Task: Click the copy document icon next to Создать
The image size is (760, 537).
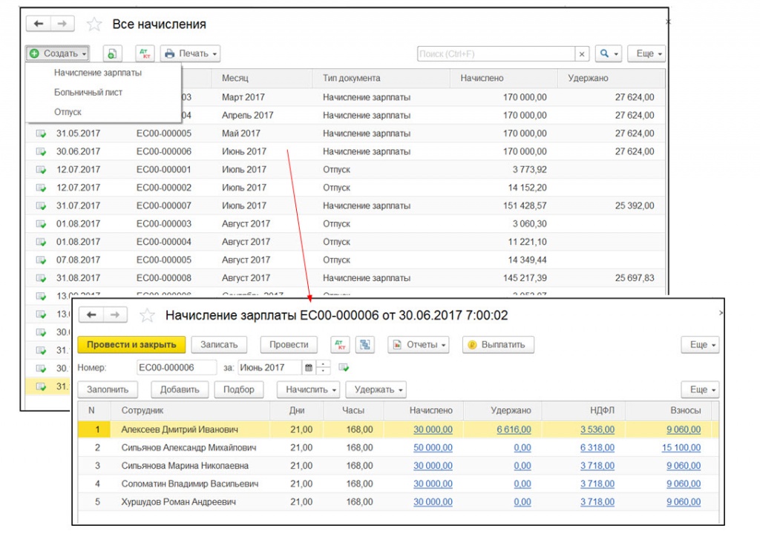Action: [112, 53]
